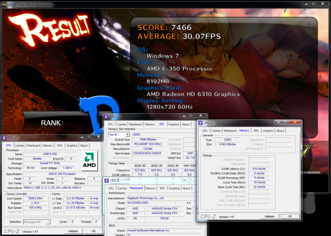331x236 pixels.
Task: Open Graphics tab in the SPD CPU-Z window
Action: pos(174,124)
